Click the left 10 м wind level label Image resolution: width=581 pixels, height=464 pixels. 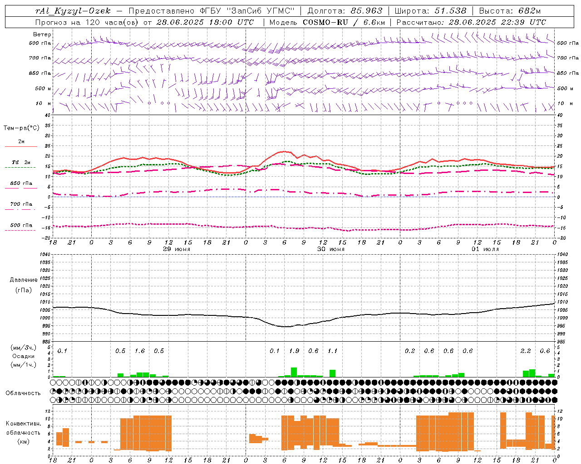click(44, 103)
